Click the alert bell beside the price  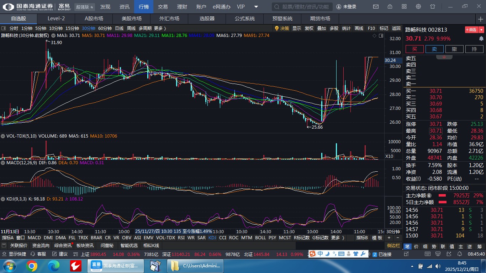pos(481,39)
